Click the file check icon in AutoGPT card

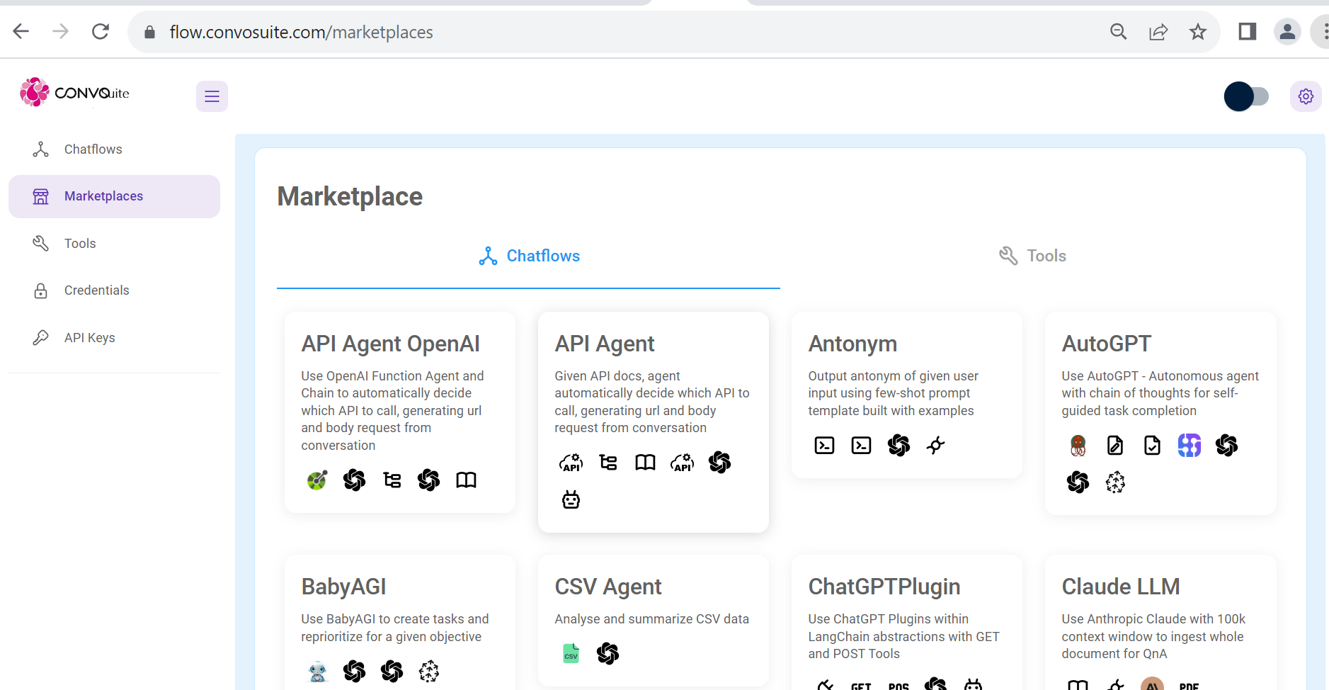[1152, 445]
